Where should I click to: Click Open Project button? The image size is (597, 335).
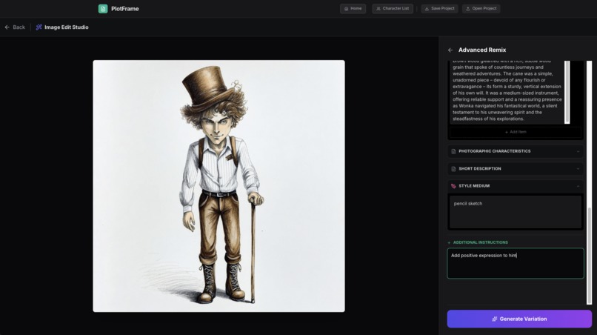[481, 8]
